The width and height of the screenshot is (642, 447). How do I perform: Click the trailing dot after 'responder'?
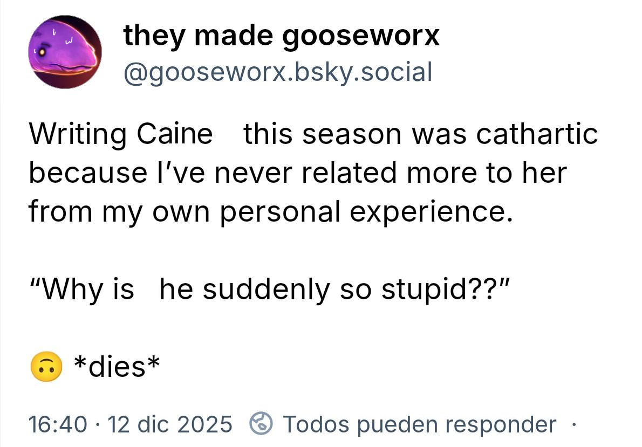[x=573, y=424]
